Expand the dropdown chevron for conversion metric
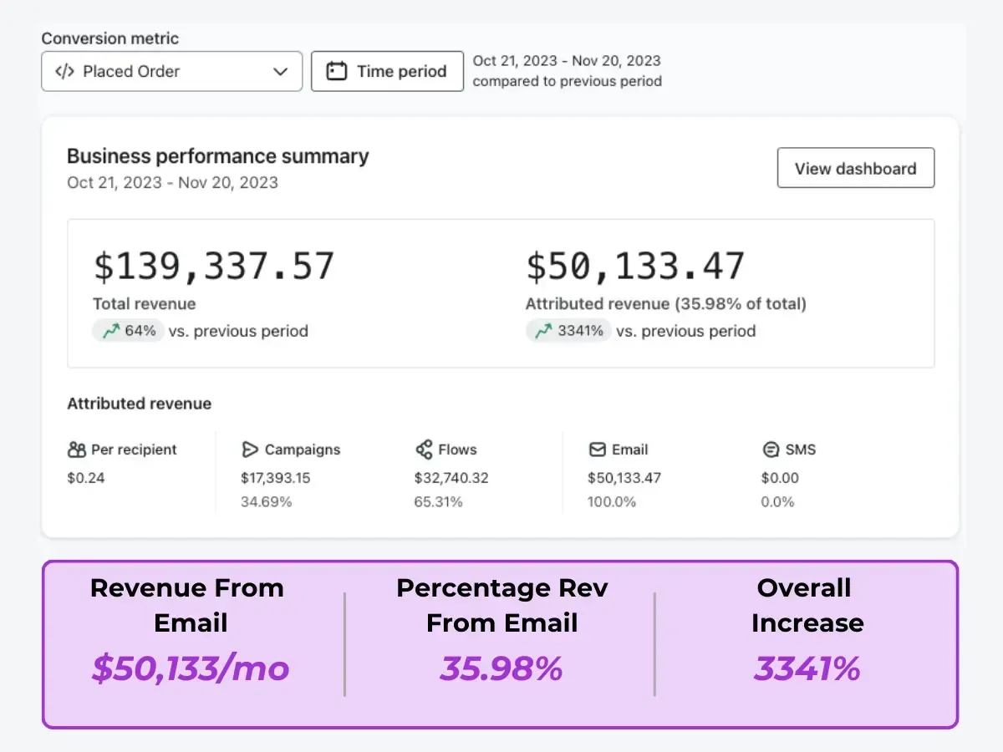Viewport: 1003px width, 752px height. point(281,72)
